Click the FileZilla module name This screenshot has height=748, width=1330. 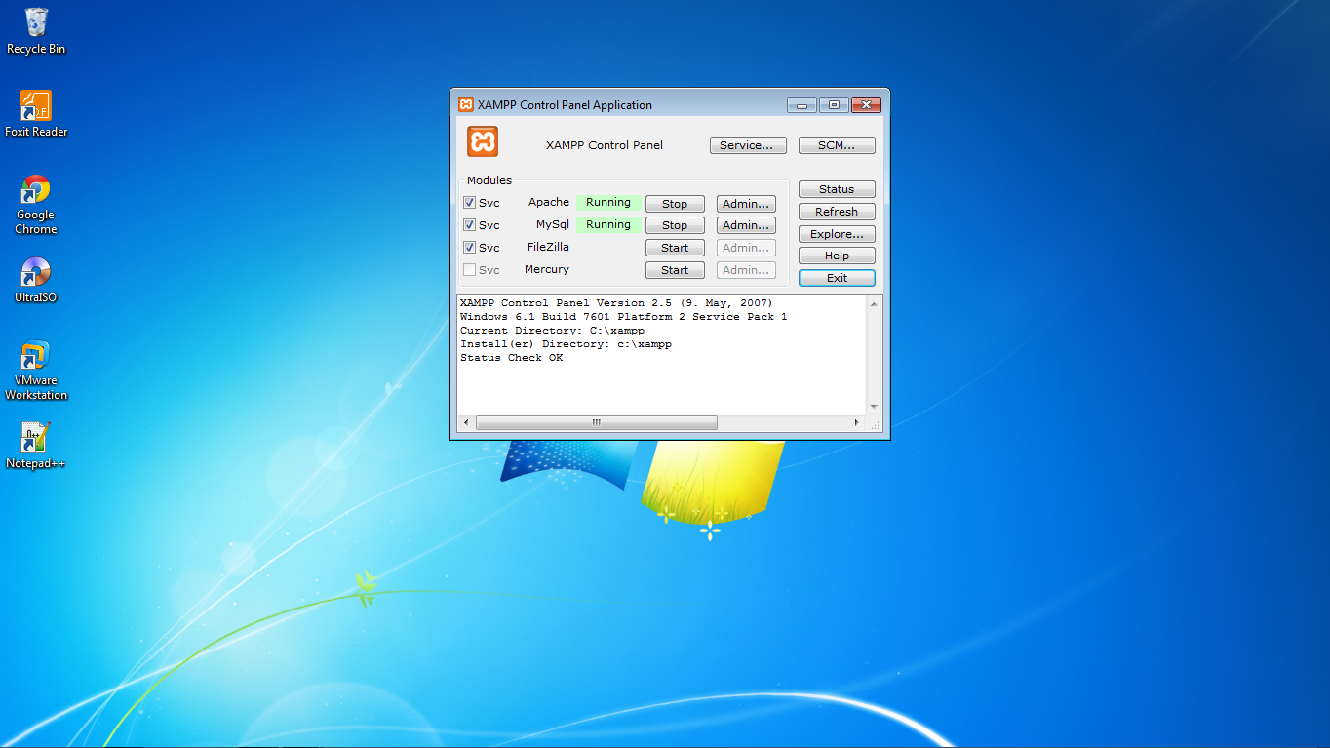pos(548,247)
